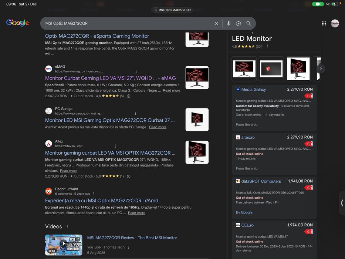Screen dimensions: 345x259
Task: Click Read more in Altex snippet
Action: pos(69,171)
